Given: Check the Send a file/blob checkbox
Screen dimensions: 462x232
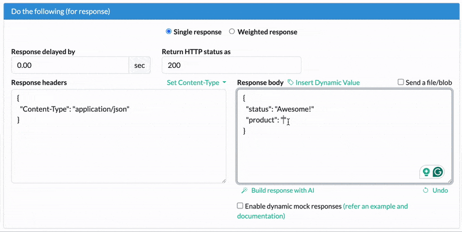Looking at the screenshot, I should (401, 82).
